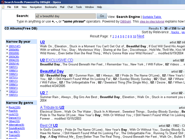Filter by genre Alternative(9)

click(16, 125)
